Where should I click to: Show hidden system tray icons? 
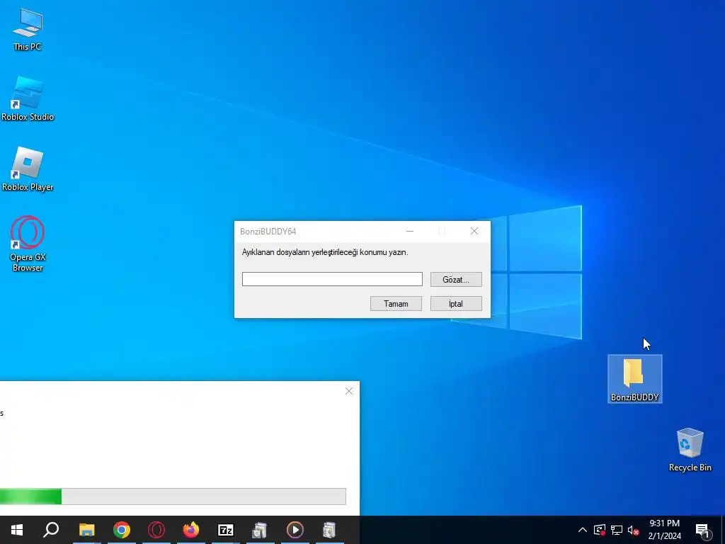pos(583,530)
